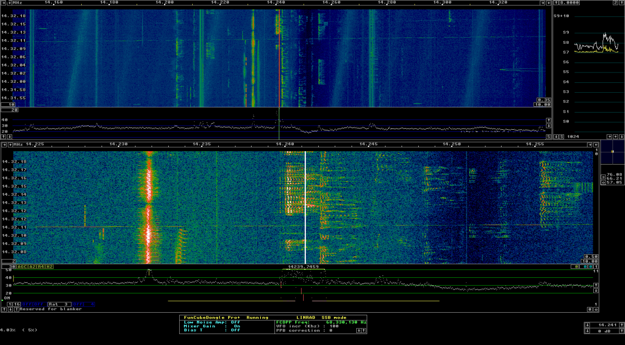The height and width of the screenshot is (345, 625).
Task: Toggle the AGC button
Action: tap(22, 266)
